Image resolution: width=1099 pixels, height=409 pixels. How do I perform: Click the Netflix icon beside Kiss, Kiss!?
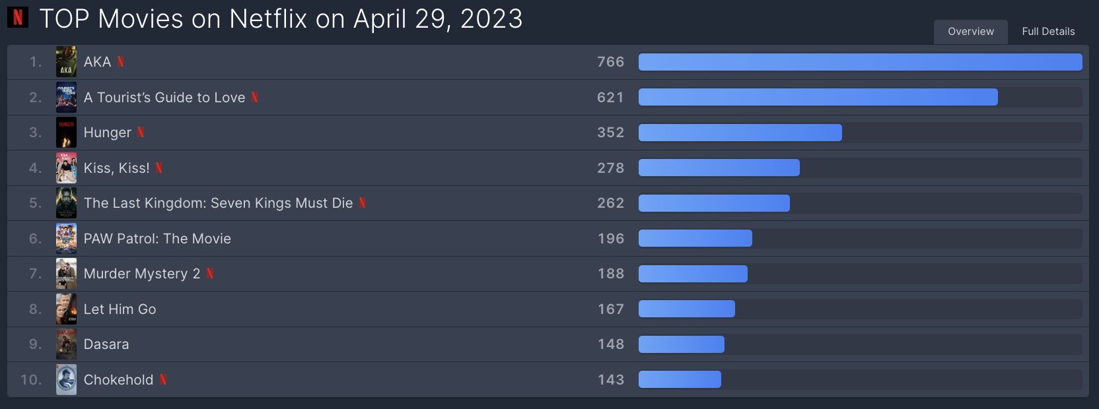[x=159, y=168]
